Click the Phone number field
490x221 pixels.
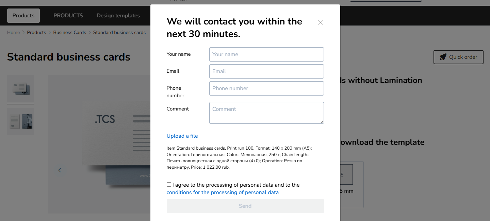(266, 88)
